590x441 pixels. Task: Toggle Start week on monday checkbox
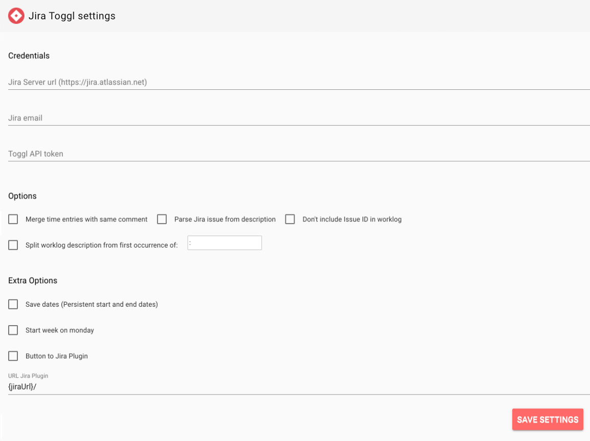[13, 330]
